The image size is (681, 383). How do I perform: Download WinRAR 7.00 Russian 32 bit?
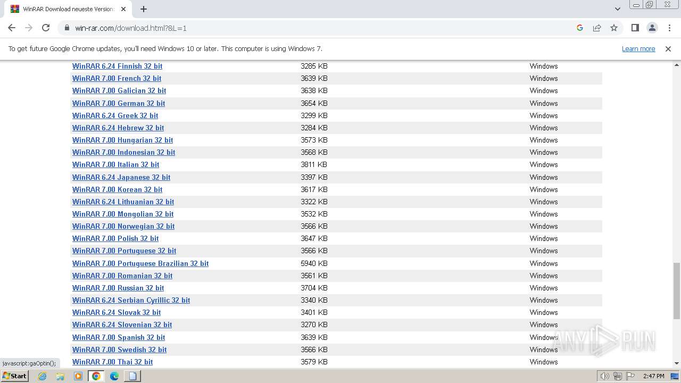coord(118,288)
